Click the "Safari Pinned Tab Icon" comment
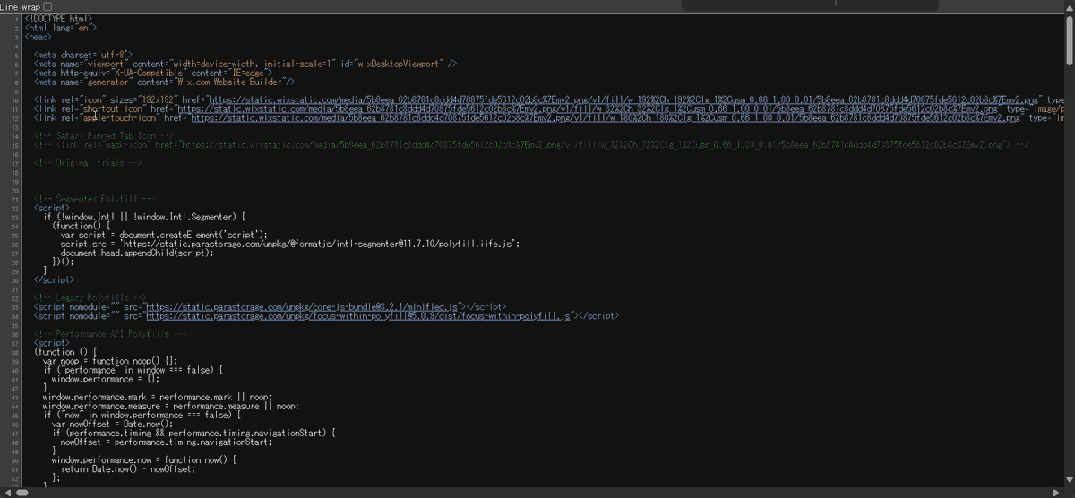Viewport: 1075px width, 498px height. pos(103,135)
